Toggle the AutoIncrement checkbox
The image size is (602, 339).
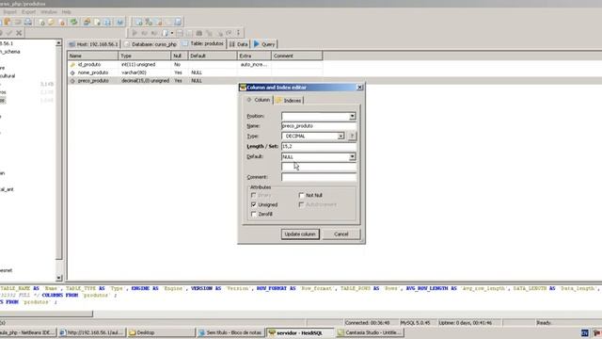(301, 204)
